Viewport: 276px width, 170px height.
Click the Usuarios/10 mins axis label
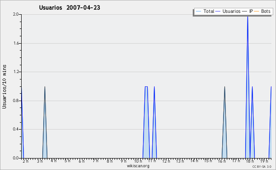point(4,86)
